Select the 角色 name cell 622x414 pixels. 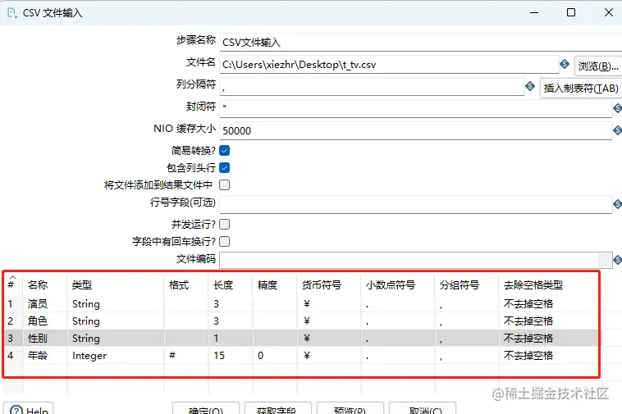(x=45, y=321)
